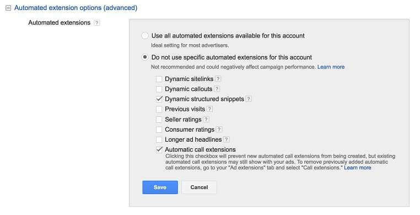Collapse Automated extension options section

pos(8,8)
